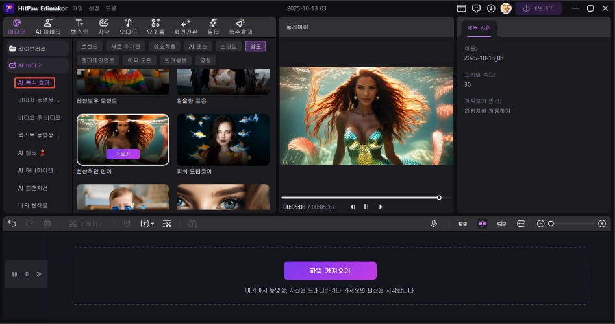Open the download center icon
This screenshot has width=615, height=324.
(491, 8)
